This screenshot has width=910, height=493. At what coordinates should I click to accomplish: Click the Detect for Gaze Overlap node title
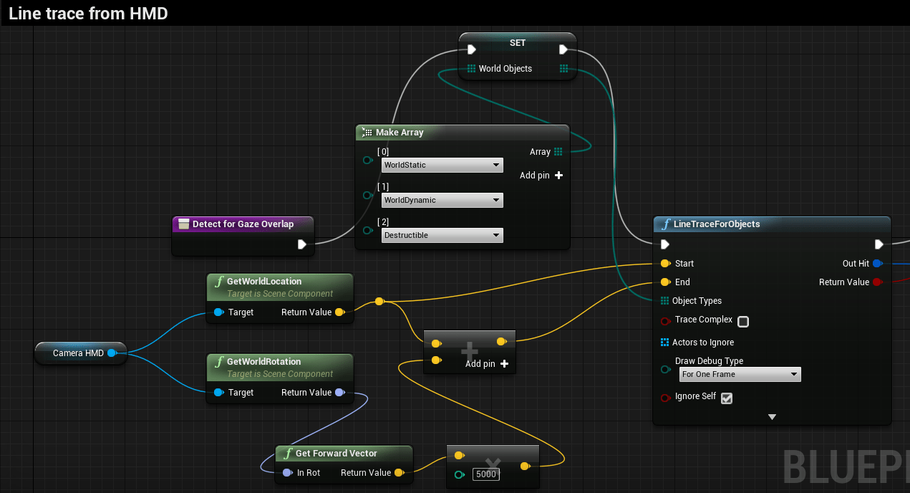(x=242, y=224)
